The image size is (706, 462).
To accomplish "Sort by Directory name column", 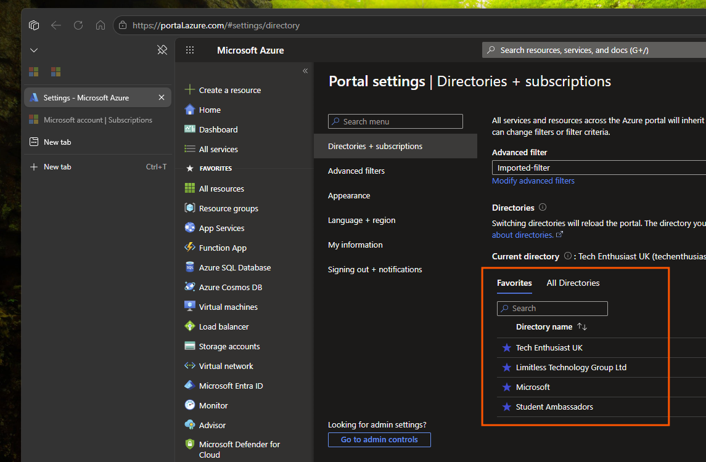I will pos(551,326).
